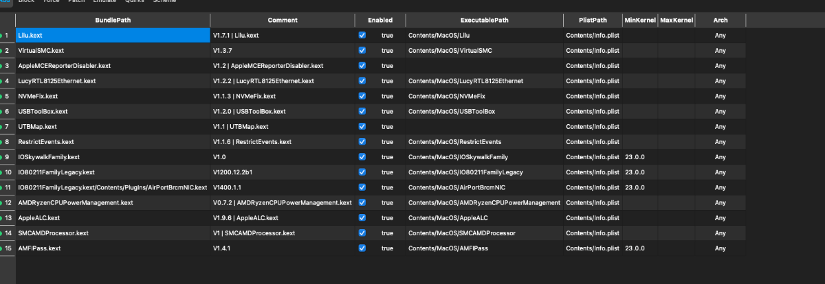Select row header number 10
Image resolution: width=825 pixels, height=284 pixels.
[x=8, y=172]
